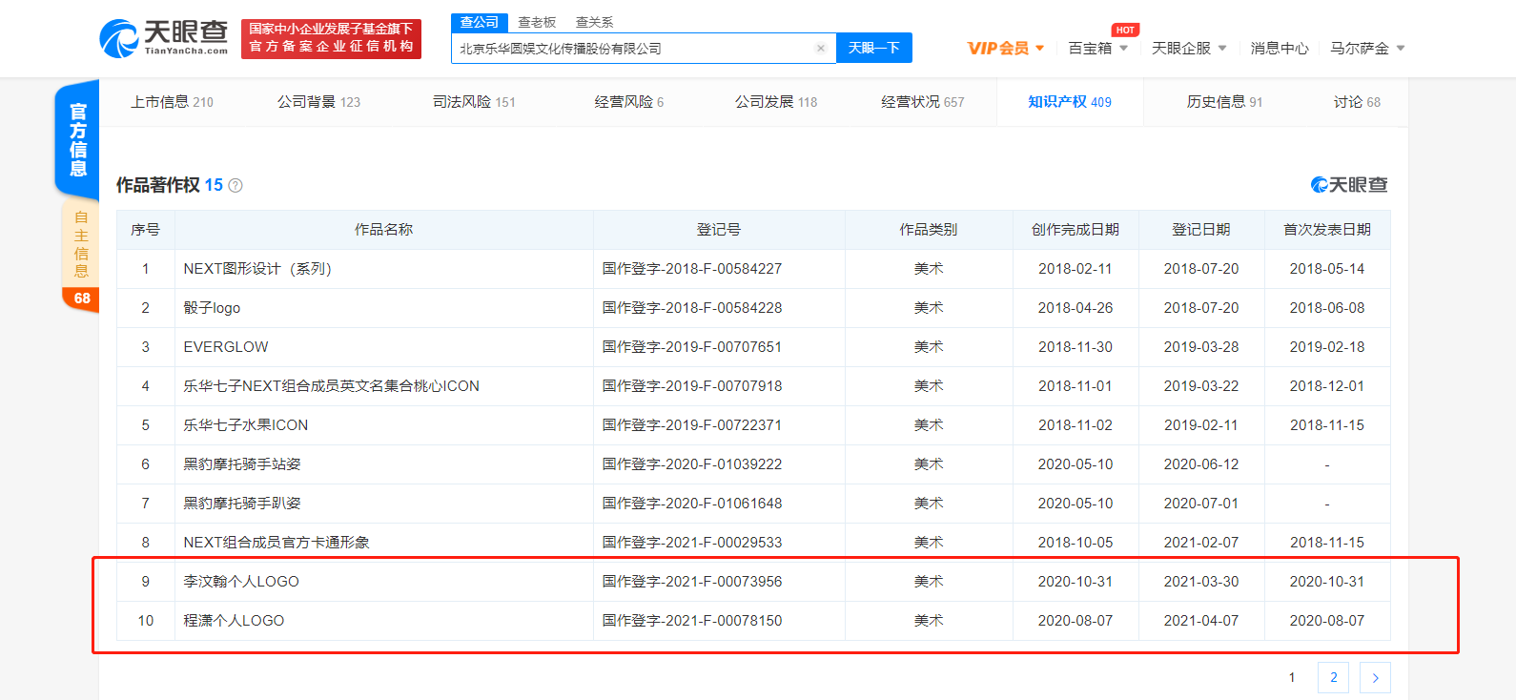The height and width of the screenshot is (700, 1516).
Task: Open the 经营状况 tab
Action: point(923,102)
